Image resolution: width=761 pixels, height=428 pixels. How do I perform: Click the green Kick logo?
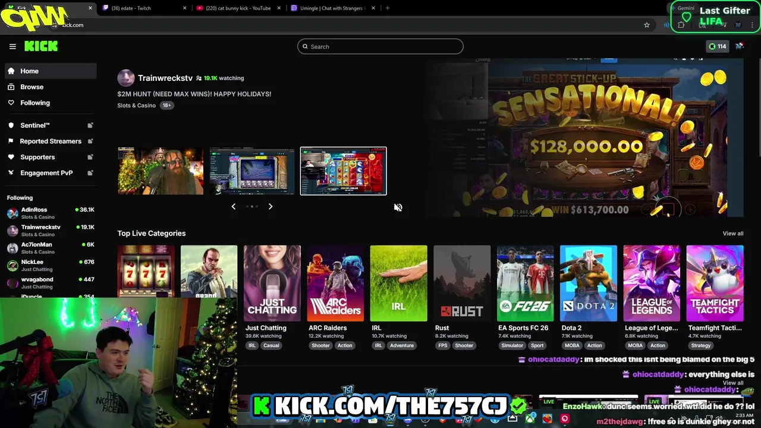tap(41, 46)
